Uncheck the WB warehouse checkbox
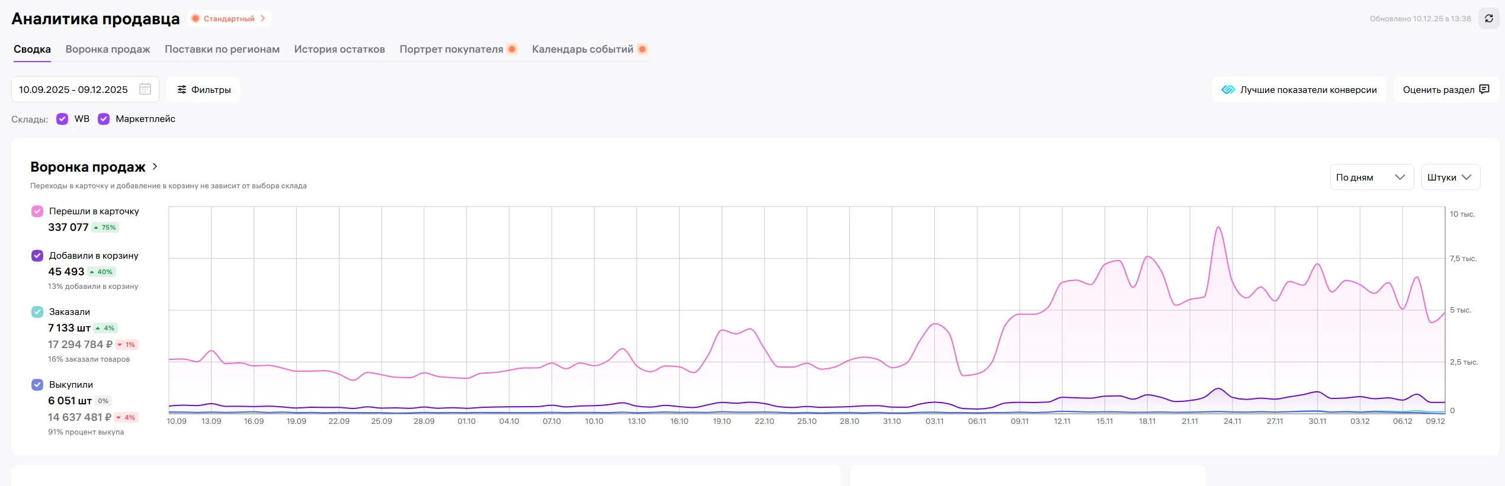 [62, 119]
